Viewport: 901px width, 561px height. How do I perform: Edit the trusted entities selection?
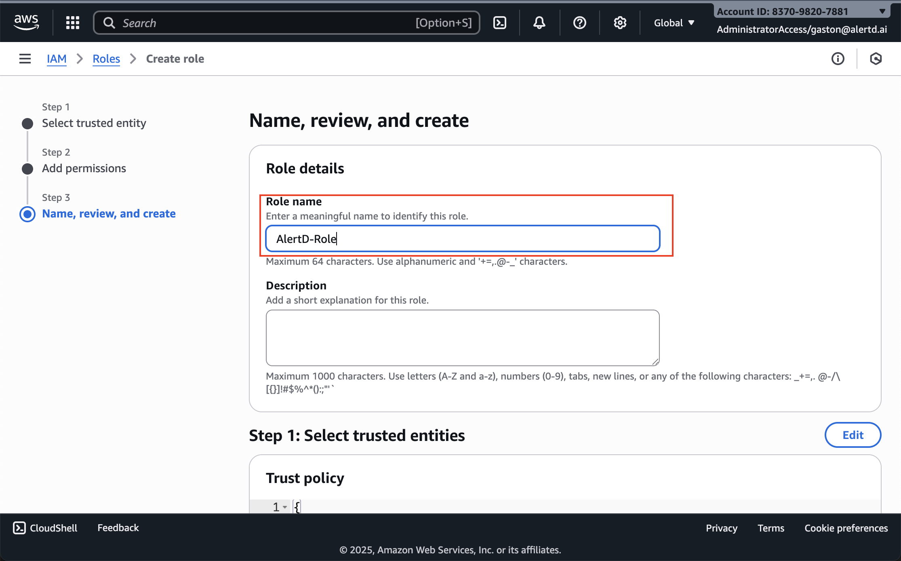pyautogui.click(x=853, y=435)
